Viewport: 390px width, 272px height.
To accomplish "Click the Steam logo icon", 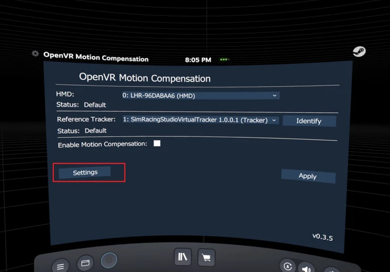I will click(359, 52).
